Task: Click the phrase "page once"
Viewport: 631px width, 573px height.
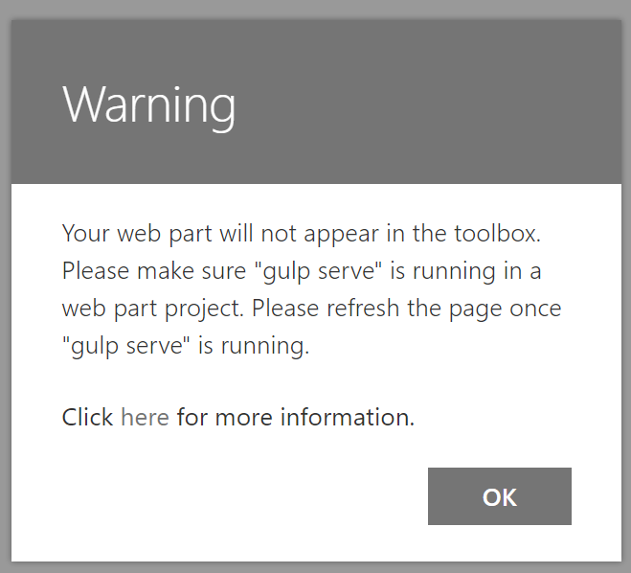Action: tap(510, 309)
